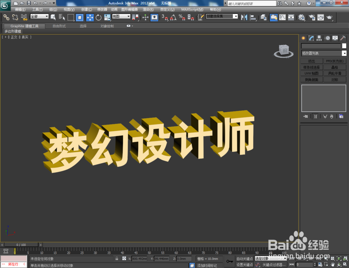The image size is (349, 268).
Task: Open the Material Editor icon
Action: [302, 17]
